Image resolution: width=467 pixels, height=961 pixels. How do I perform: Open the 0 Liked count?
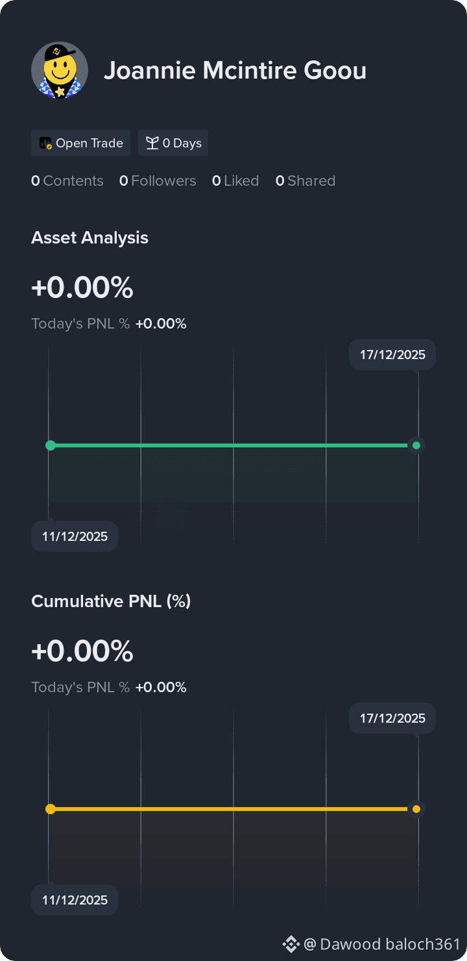point(235,181)
